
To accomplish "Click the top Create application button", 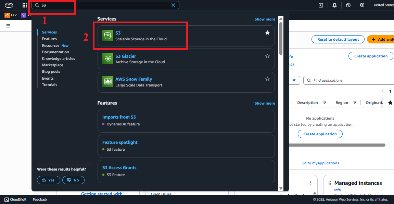I will click(x=371, y=56).
